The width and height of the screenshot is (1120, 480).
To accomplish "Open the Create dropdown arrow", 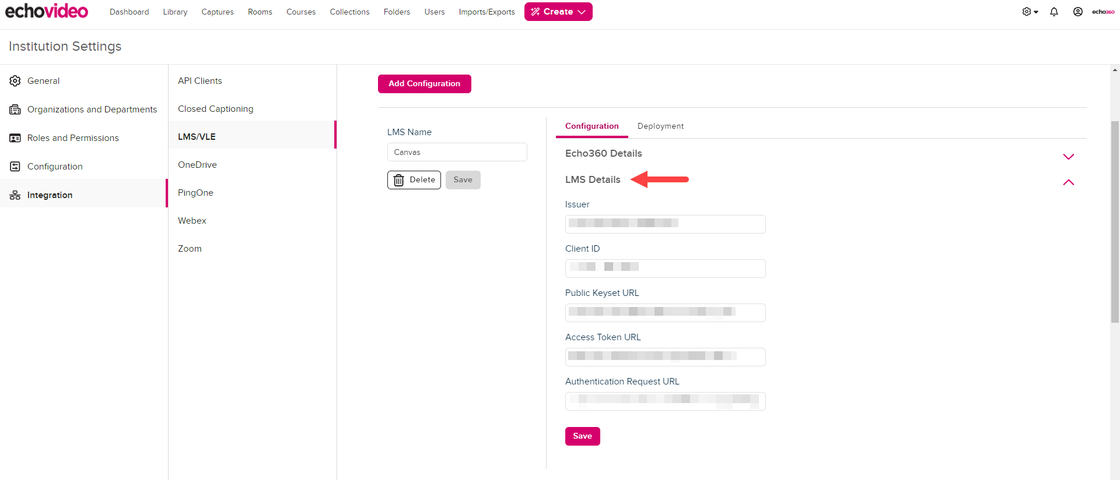I will point(582,12).
